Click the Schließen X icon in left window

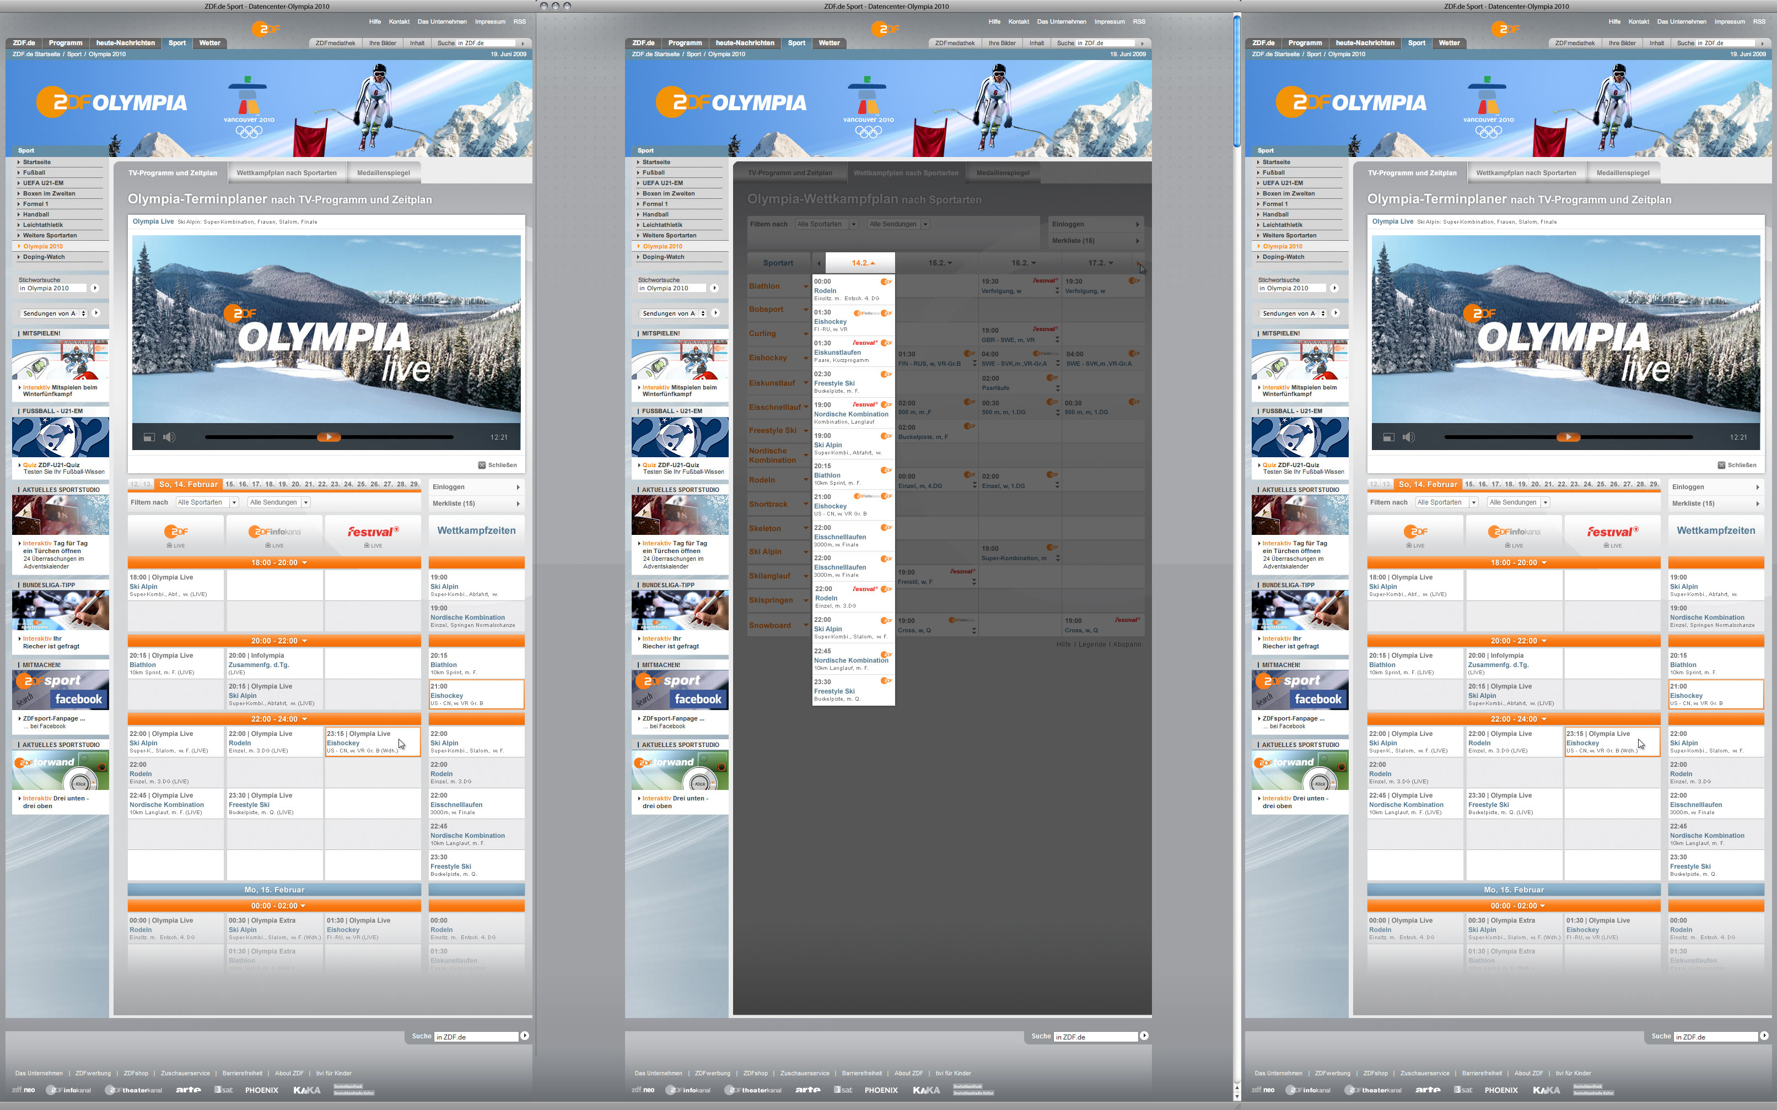pos(482,465)
